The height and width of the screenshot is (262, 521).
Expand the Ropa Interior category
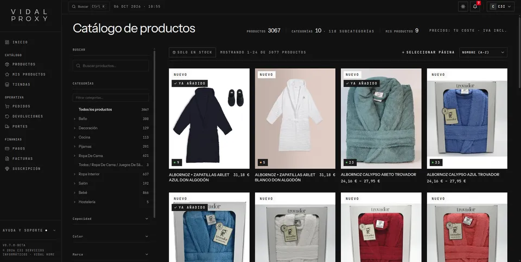[74, 174]
